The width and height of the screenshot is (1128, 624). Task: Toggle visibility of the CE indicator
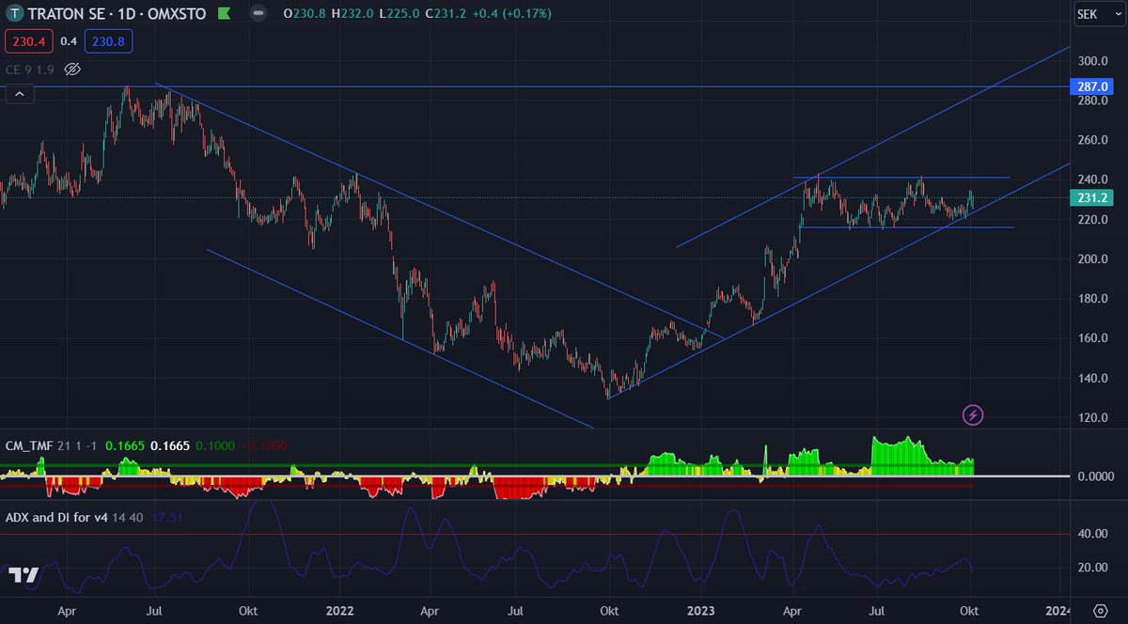click(73, 69)
